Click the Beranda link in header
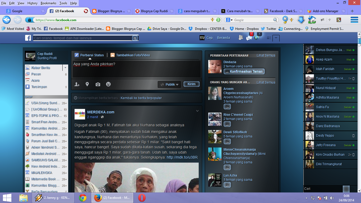Image resolution: width=361 pixels, height=203 pixels. click(x=224, y=38)
